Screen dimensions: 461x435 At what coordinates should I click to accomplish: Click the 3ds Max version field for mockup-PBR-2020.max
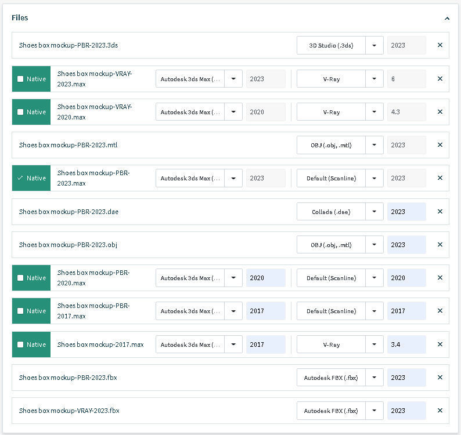[x=265, y=278]
